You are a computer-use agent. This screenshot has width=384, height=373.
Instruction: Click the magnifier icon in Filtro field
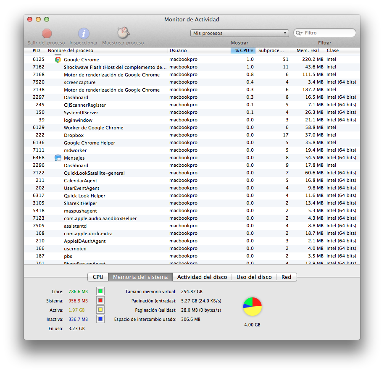[x=299, y=33]
